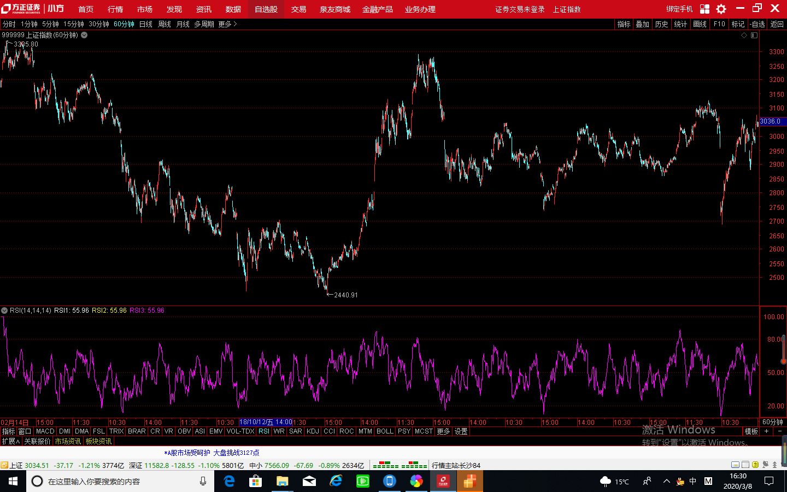The height and width of the screenshot is (492, 787).
Task: Click the 返回 button
Action: click(777, 24)
